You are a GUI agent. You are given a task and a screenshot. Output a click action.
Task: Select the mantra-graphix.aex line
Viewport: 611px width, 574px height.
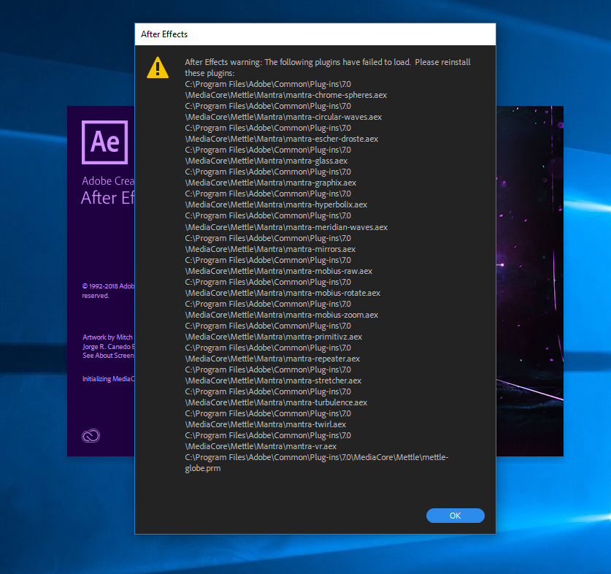(x=270, y=183)
